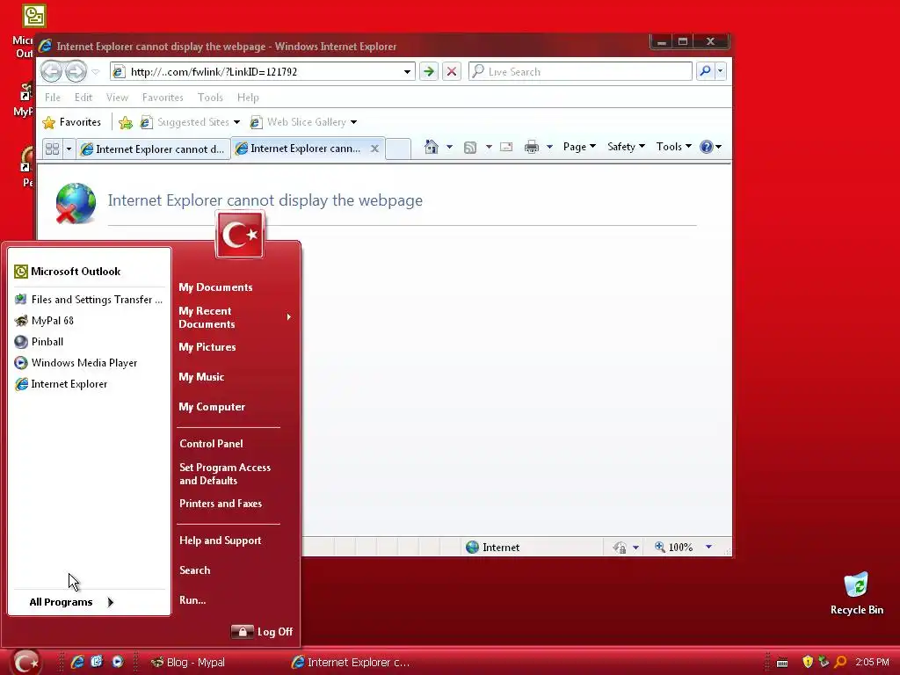Image resolution: width=900 pixels, height=675 pixels.
Task: Open My Pictures from Start menu
Action: click(x=207, y=347)
